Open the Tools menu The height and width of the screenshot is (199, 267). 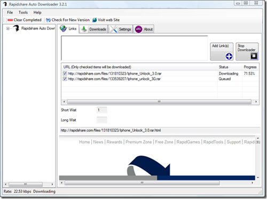[x=23, y=12]
